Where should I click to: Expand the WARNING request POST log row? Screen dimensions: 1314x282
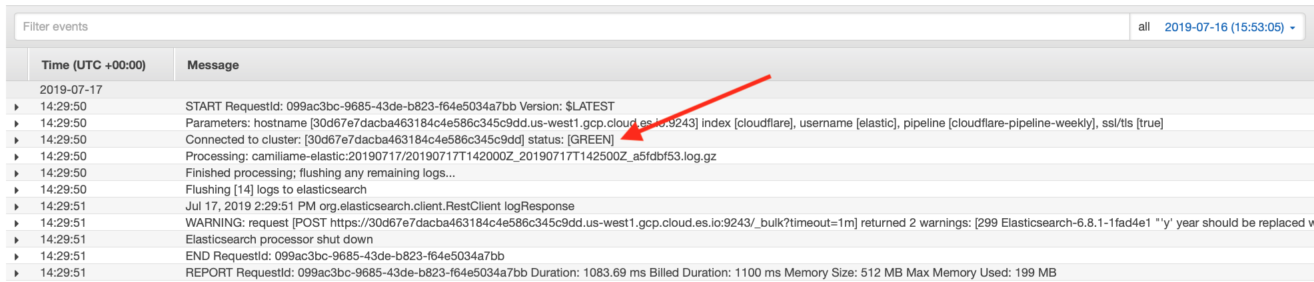pos(17,223)
